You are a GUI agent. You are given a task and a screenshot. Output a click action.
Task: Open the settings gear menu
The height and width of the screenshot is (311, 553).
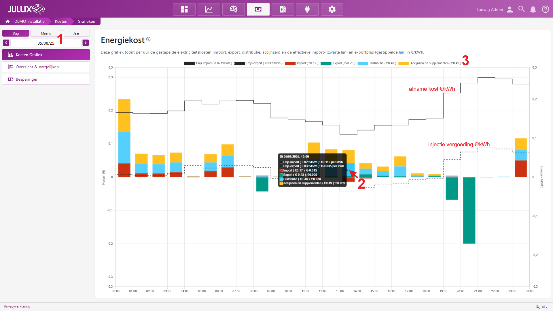[x=332, y=9]
